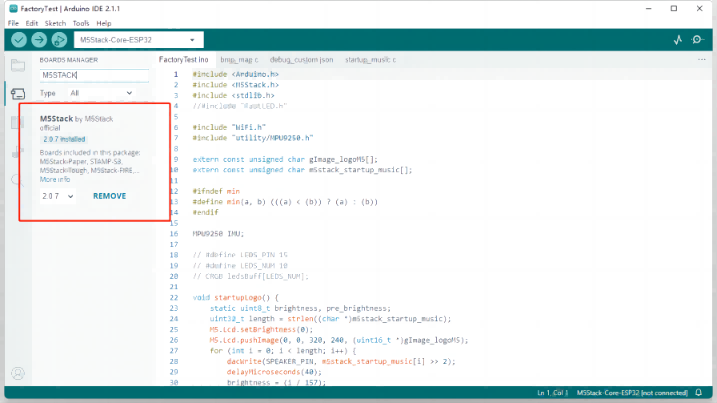Open Library Manager sidebar icon
This screenshot has height=403, width=717.
18,123
